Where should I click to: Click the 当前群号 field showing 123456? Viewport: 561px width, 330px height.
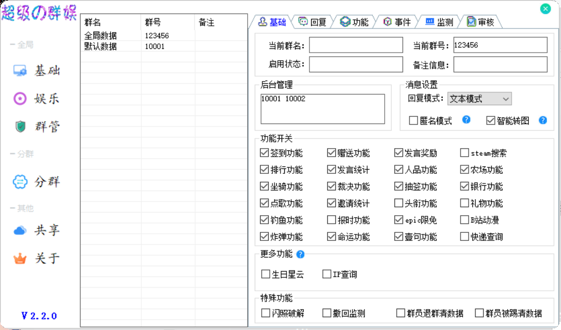pos(500,46)
